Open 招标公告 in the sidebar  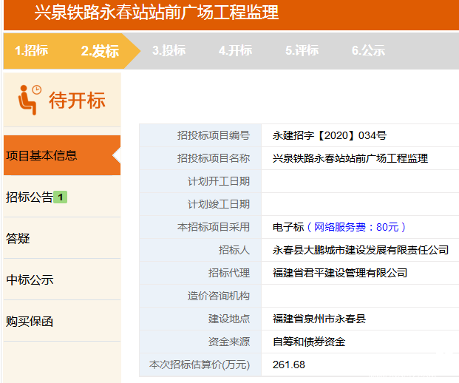point(30,197)
